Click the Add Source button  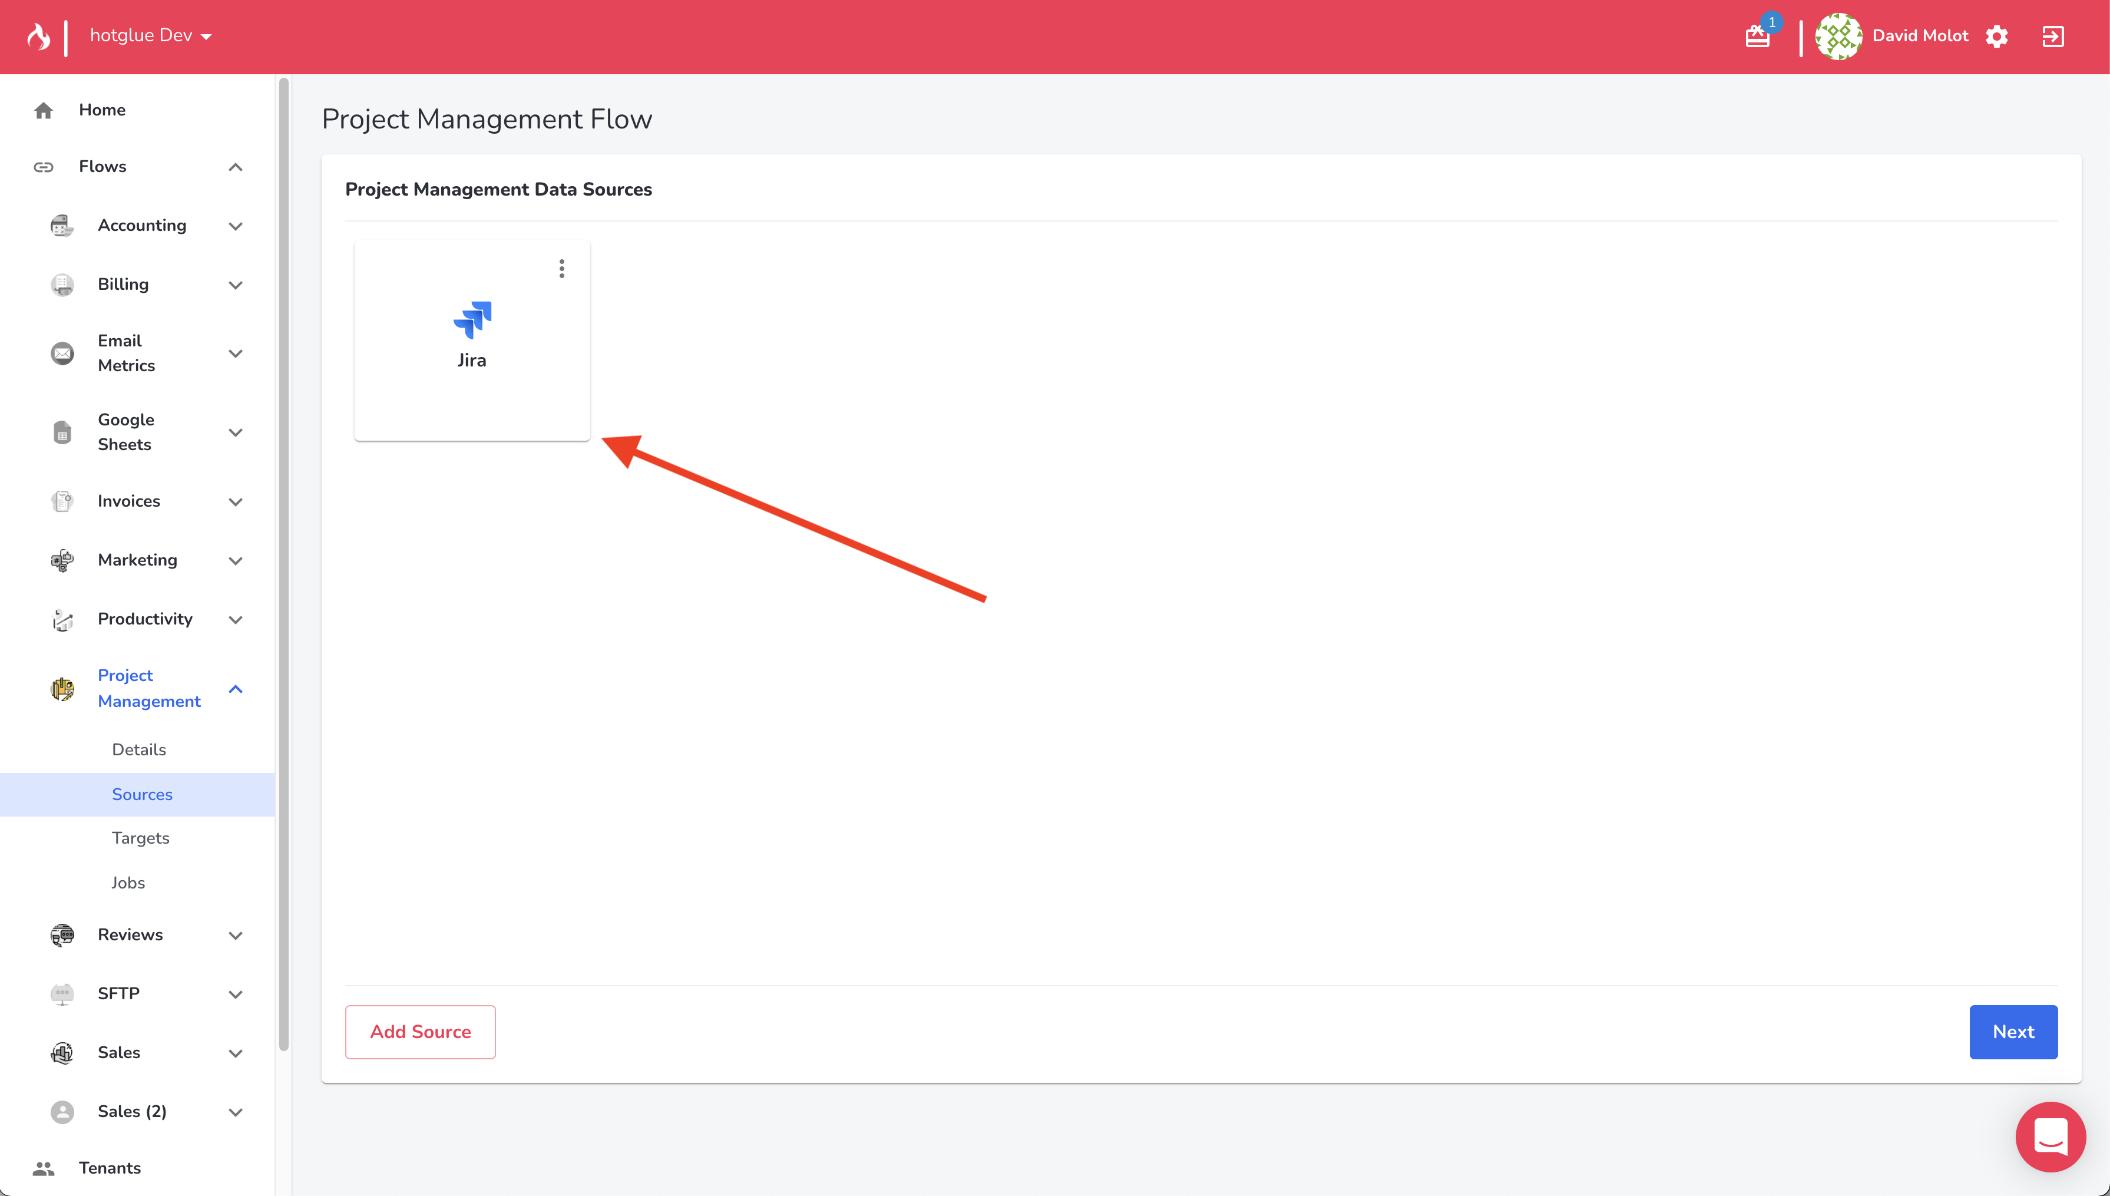tap(421, 1032)
